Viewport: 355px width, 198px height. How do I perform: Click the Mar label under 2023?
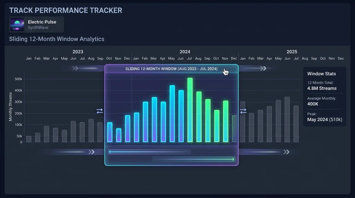pyautogui.click(x=46, y=58)
